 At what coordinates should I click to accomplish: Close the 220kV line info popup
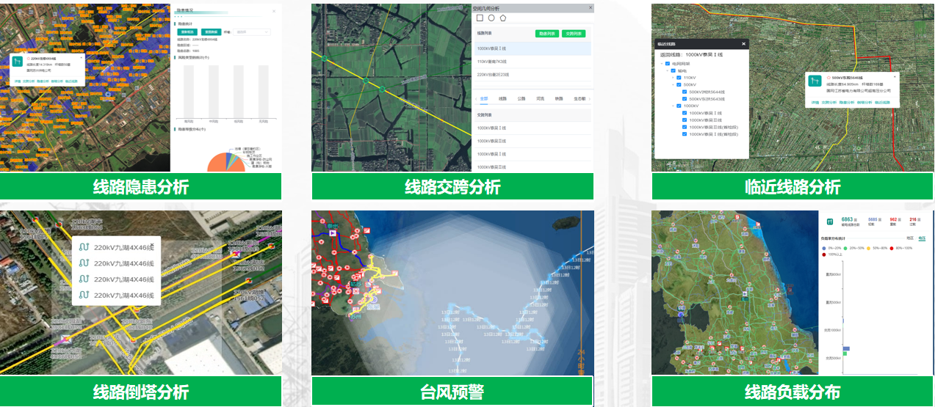[81, 58]
